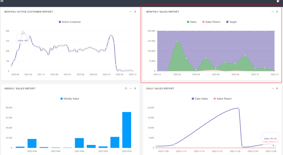This screenshot has width=283, height=155.
Task: Refresh the Weekly Sales Report panel
Action: coord(126,89)
